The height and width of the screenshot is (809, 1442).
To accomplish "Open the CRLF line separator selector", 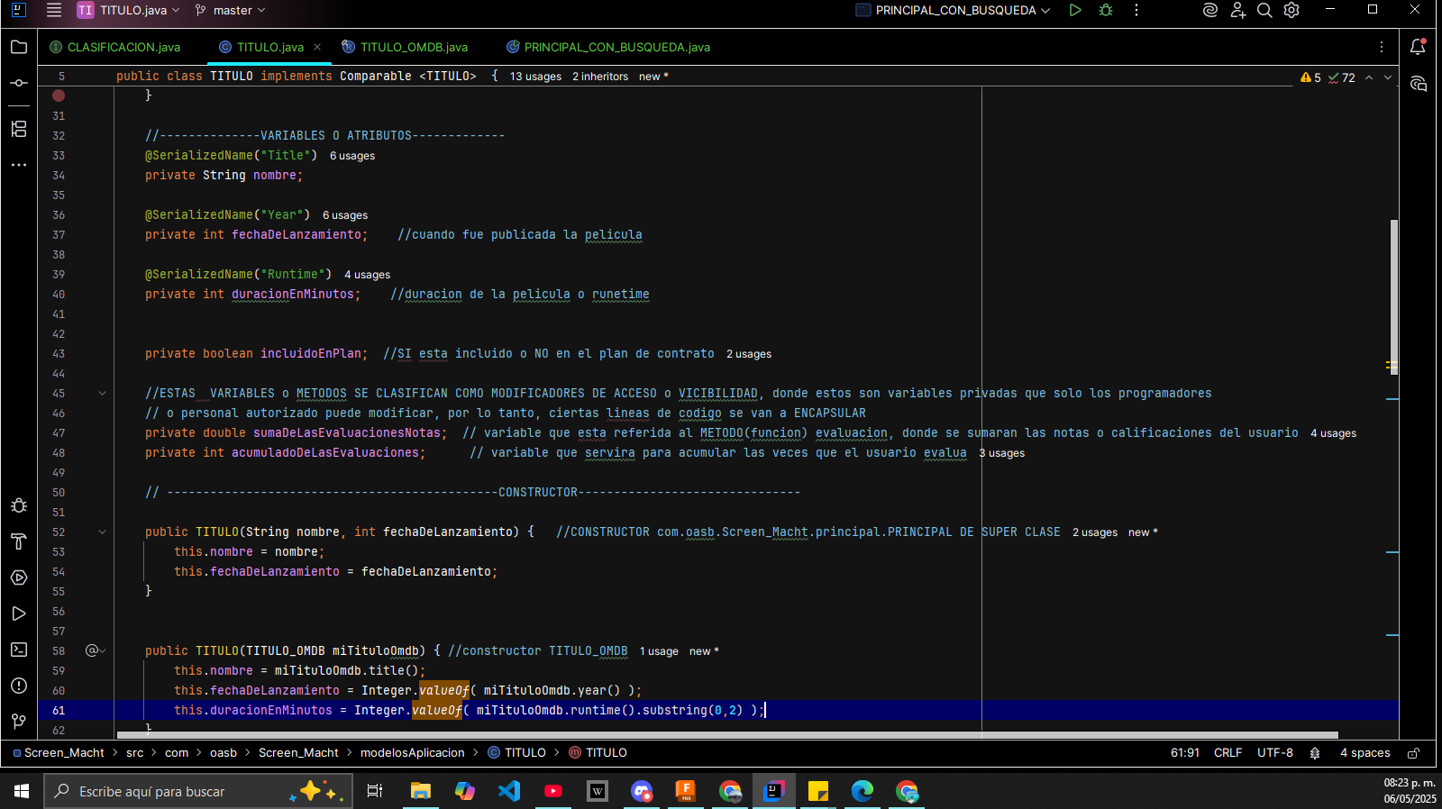I will 1228,753.
